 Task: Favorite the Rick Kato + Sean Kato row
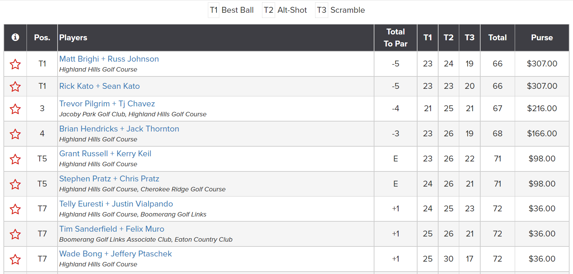pyautogui.click(x=15, y=86)
